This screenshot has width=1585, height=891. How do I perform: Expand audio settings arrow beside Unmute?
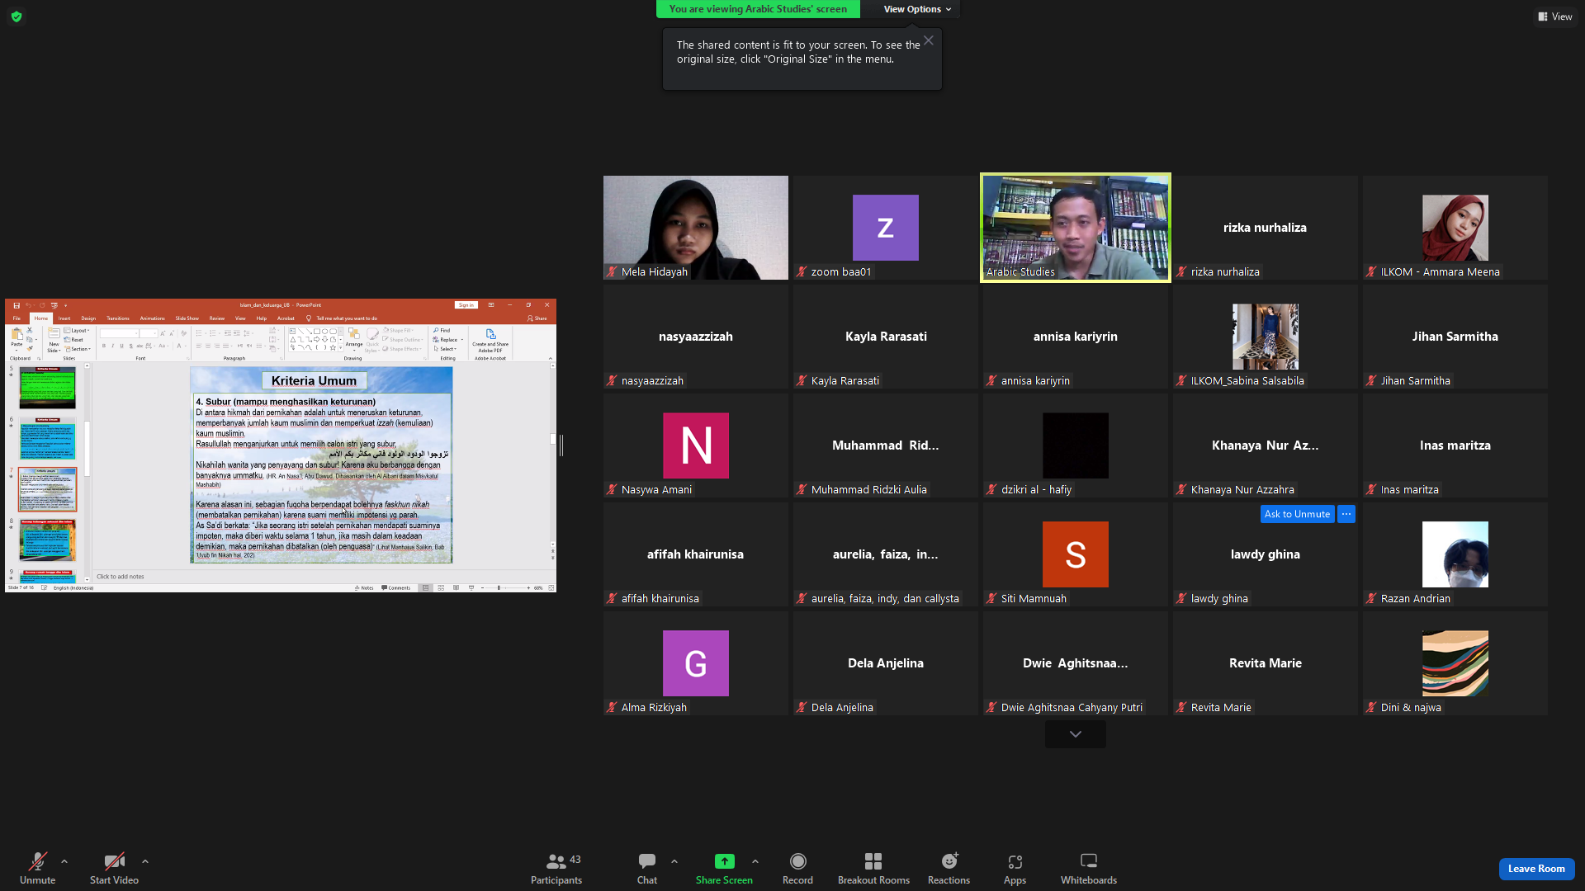(x=64, y=862)
